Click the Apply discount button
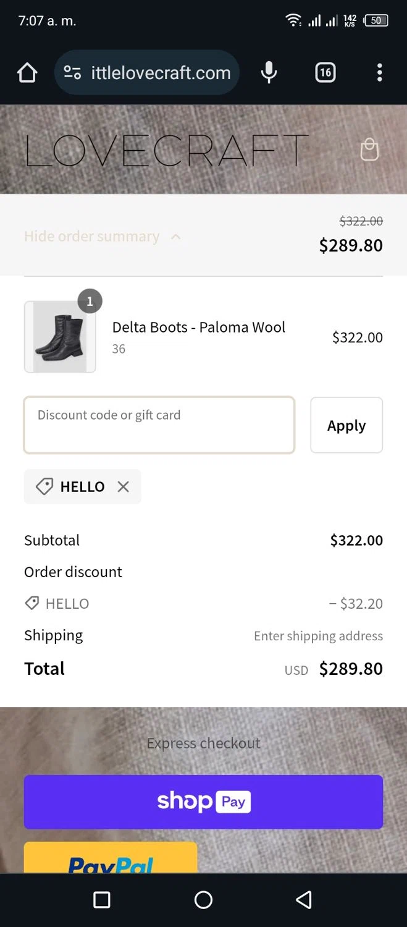 (x=346, y=425)
